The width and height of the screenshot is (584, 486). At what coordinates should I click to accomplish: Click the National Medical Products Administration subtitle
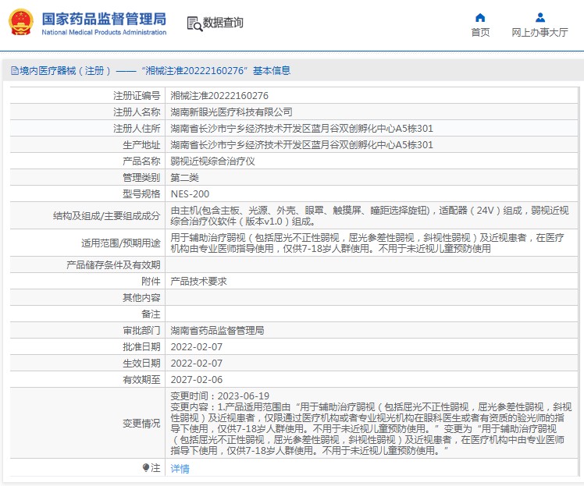click(103, 33)
